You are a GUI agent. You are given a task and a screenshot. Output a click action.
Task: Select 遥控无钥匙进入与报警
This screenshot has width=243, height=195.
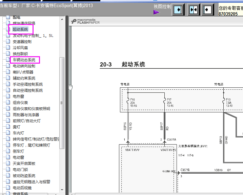pyautogui.click(x=32, y=182)
